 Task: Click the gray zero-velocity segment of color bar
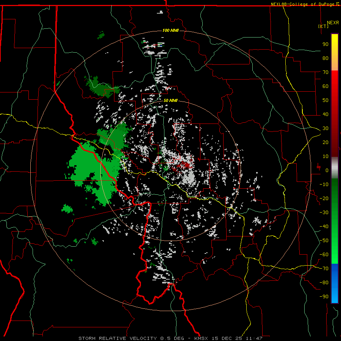tap(335, 168)
